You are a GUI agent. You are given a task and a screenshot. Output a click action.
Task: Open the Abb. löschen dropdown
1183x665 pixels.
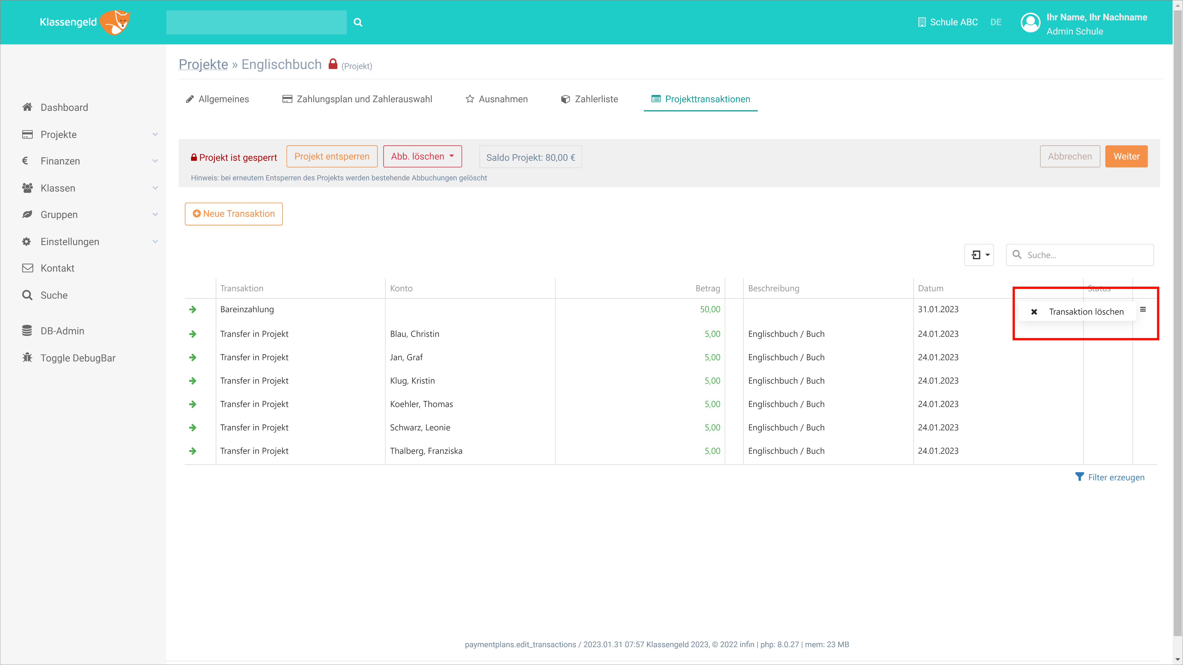(x=422, y=156)
